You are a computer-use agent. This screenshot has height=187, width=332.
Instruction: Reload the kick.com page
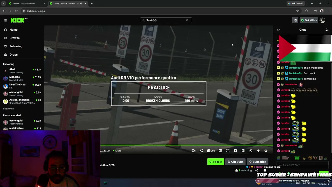coord(16,11)
